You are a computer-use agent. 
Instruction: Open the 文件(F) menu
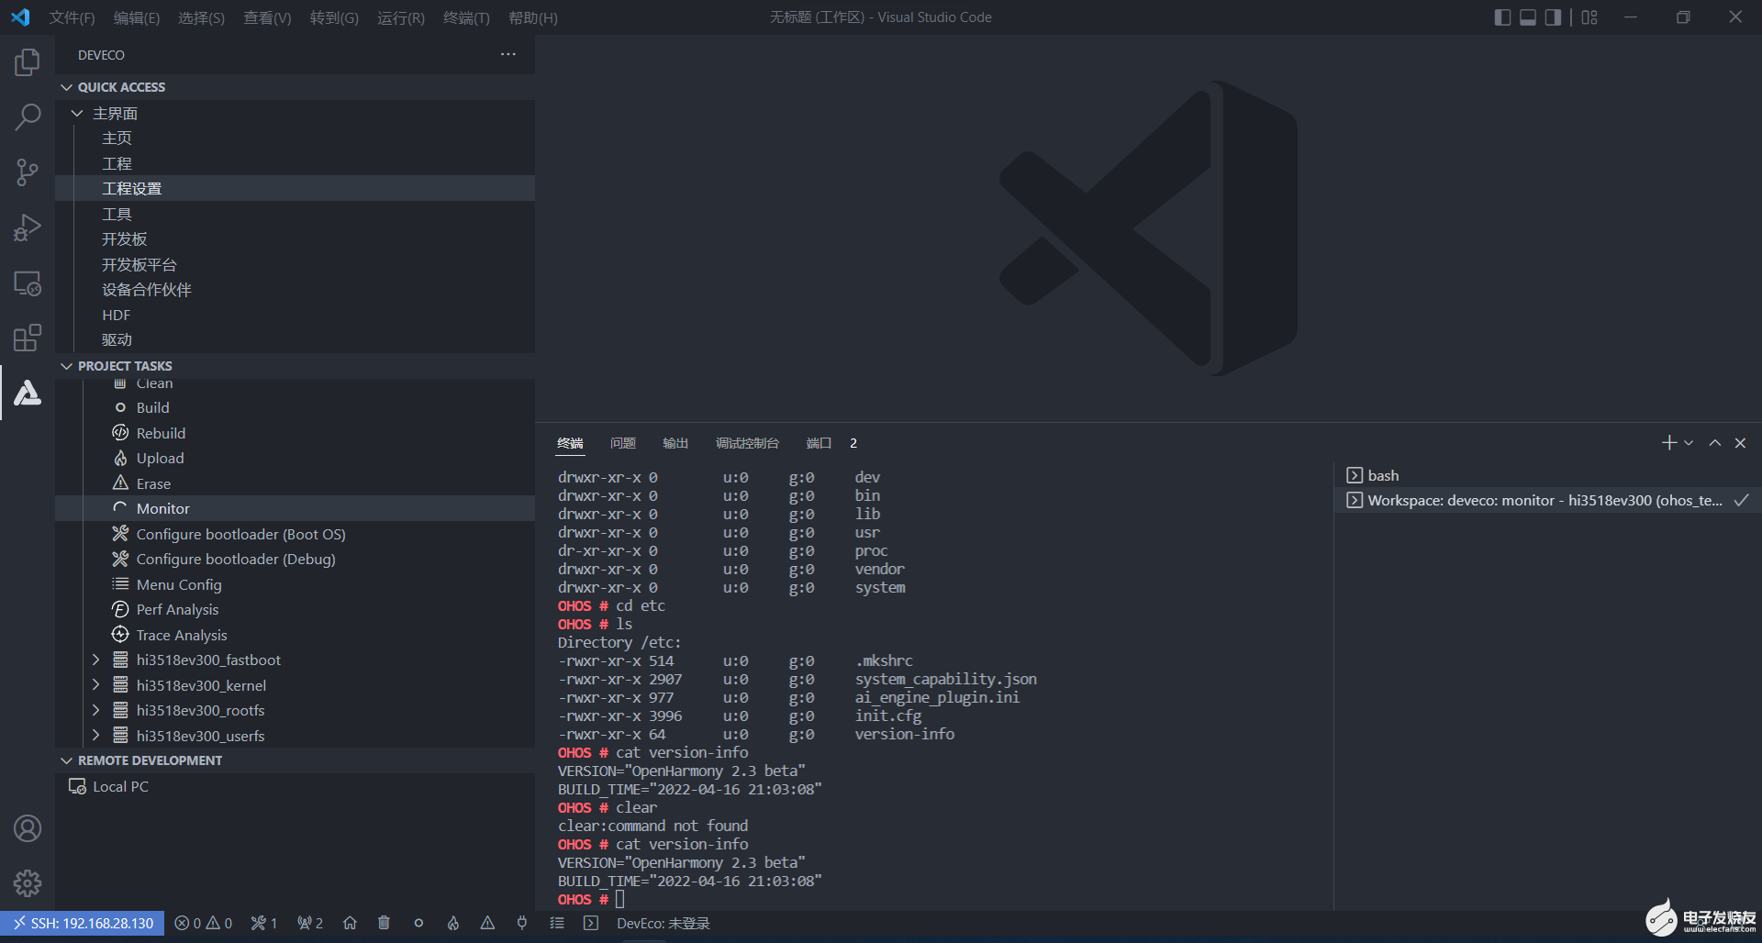[72, 17]
